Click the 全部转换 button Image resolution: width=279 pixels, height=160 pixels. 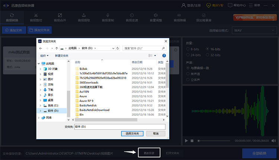click(259, 153)
